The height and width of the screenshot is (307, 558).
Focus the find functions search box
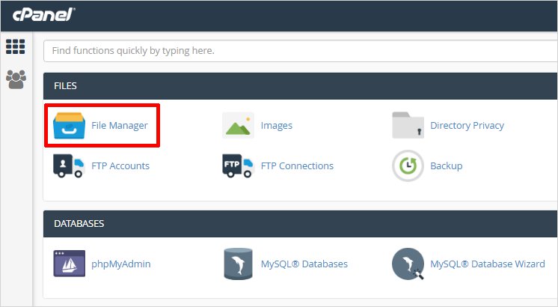[x=299, y=51]
